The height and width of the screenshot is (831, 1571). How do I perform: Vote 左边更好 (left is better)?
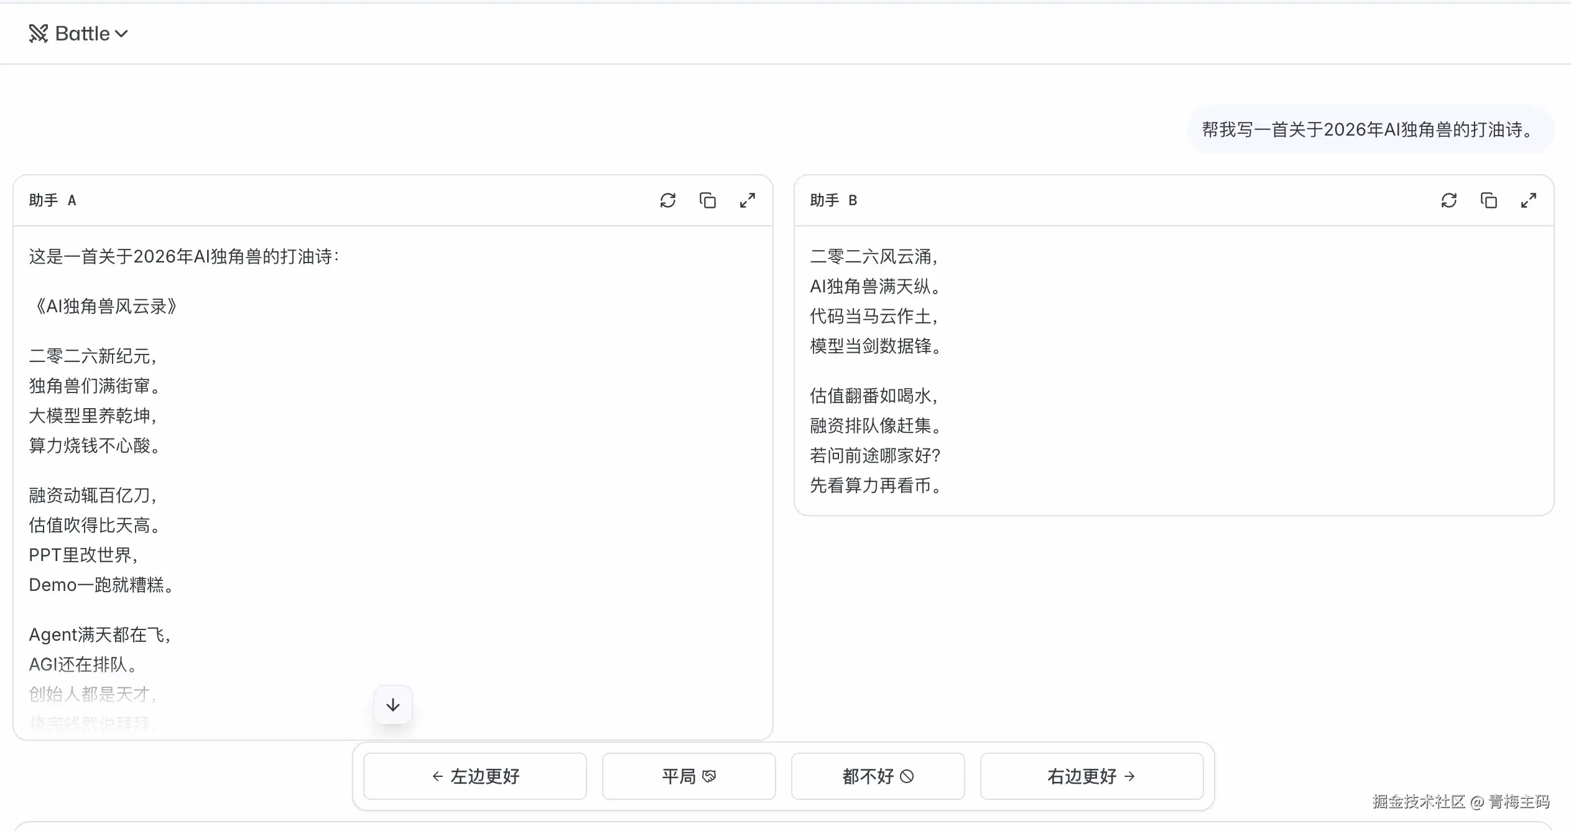pyautogui.click(x=475, y=776)
